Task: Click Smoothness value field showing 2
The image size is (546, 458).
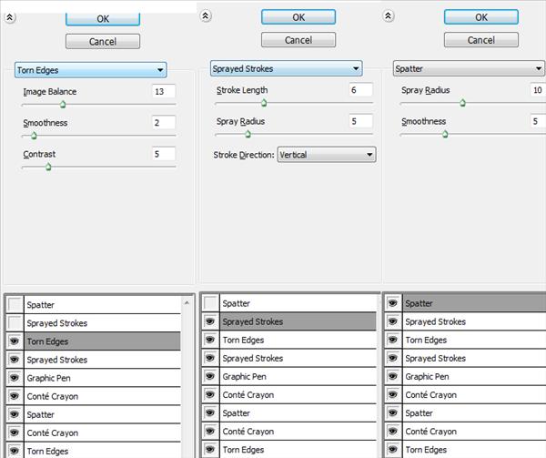Action: pyautogui.click(x=164, y=123)
